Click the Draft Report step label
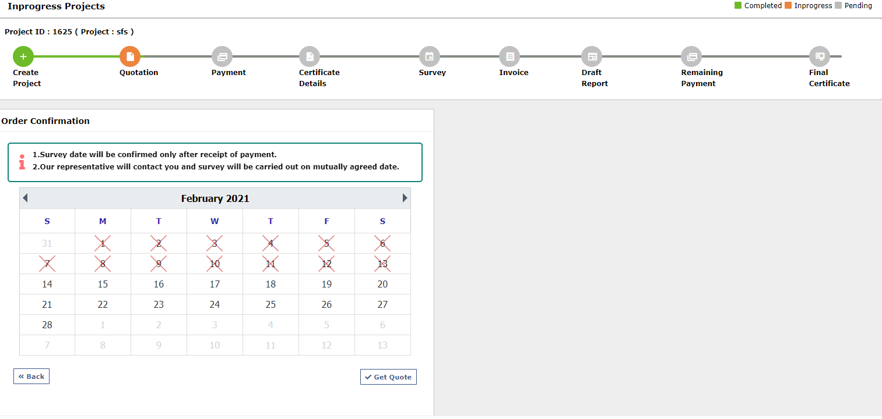This screenshot has height=419, width=882. 595,78
